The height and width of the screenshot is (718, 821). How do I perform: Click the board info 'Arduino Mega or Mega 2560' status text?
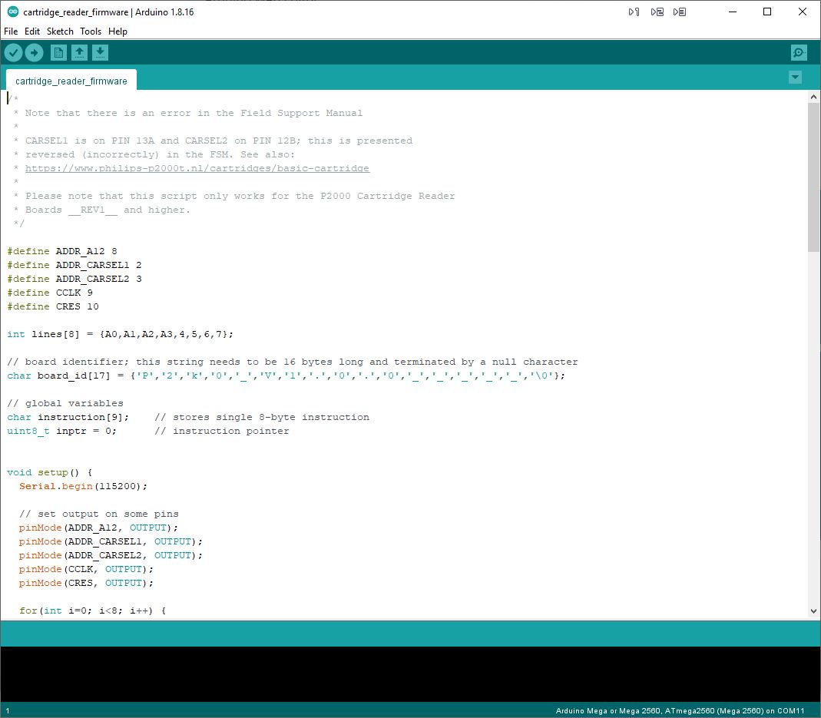click(680, 710)
